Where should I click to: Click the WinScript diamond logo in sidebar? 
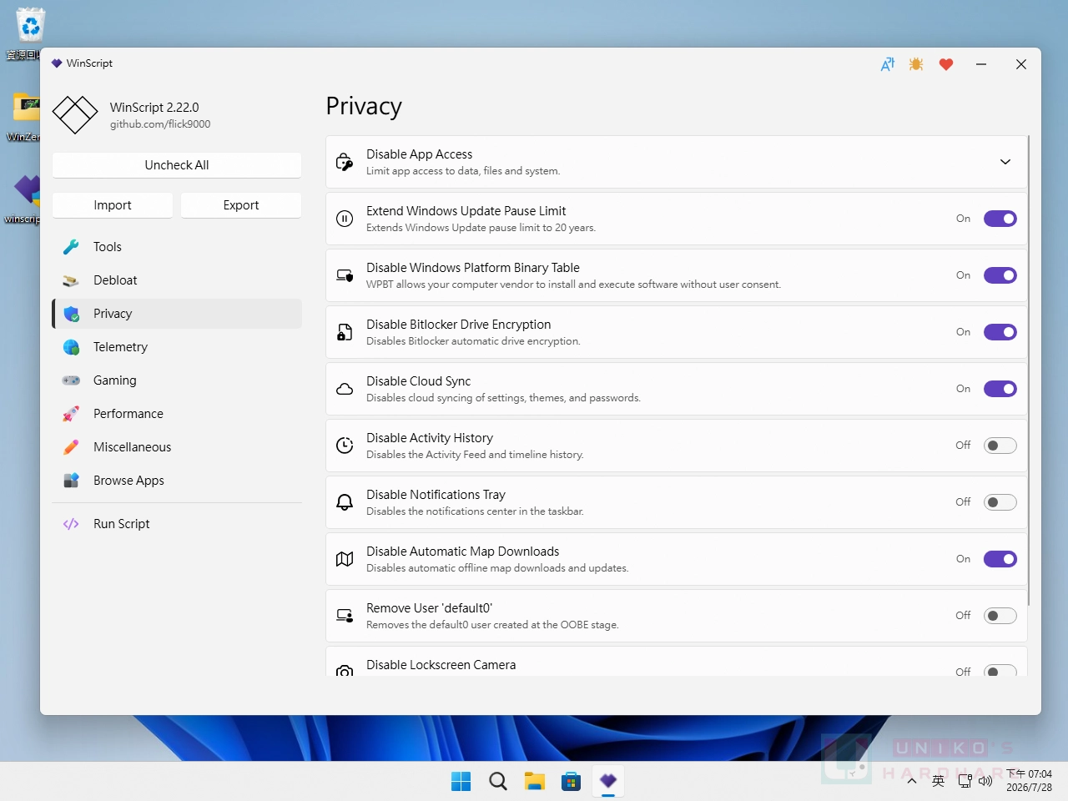coord(75,115)
